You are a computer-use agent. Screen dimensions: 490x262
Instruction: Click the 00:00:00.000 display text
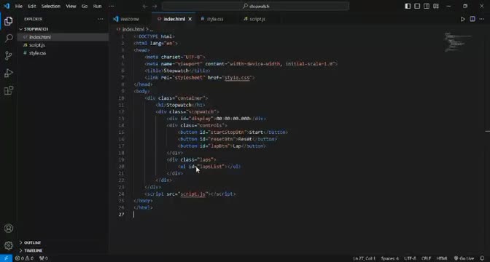[233, 119]
